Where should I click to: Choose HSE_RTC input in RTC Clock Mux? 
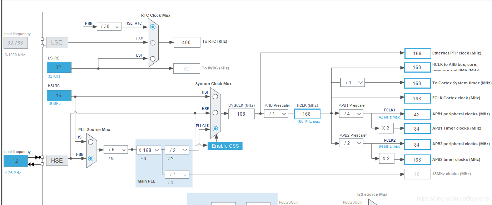coord(153,27)
